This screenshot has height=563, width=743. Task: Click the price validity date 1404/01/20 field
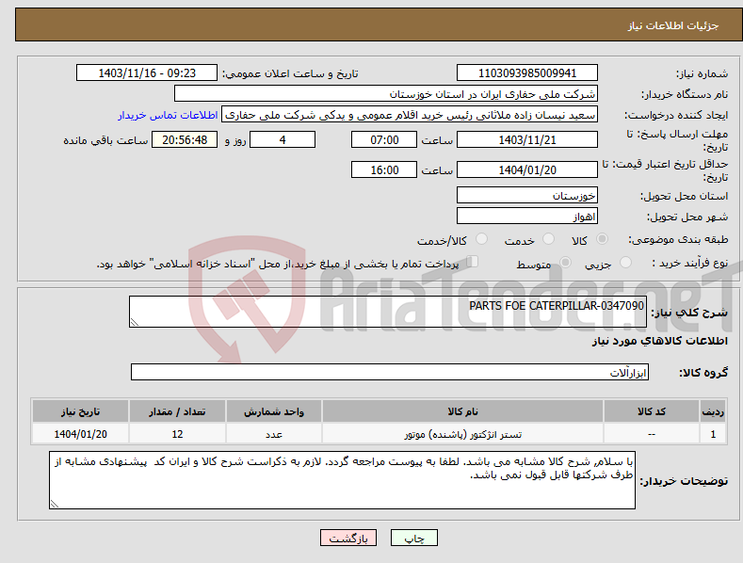coord(527,169)
